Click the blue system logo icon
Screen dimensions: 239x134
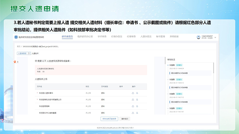pos(16,37)
